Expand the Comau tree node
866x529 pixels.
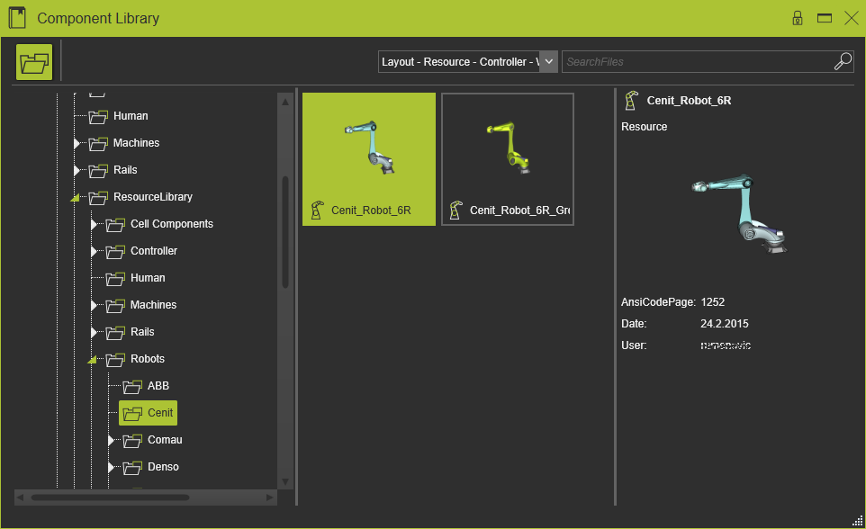point(110,440)
